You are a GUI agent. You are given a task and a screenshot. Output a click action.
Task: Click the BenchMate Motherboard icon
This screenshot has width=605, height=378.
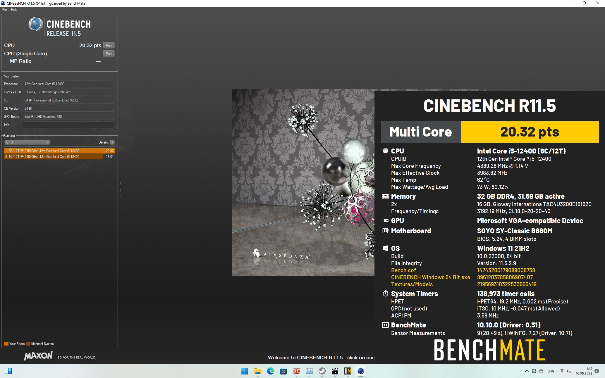click(x=385, y=231)
